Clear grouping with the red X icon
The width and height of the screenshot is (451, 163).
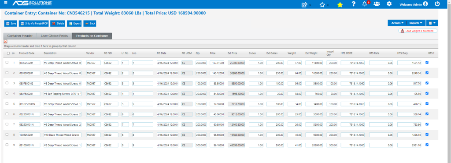pyautogui.click(x=5, y=42)
